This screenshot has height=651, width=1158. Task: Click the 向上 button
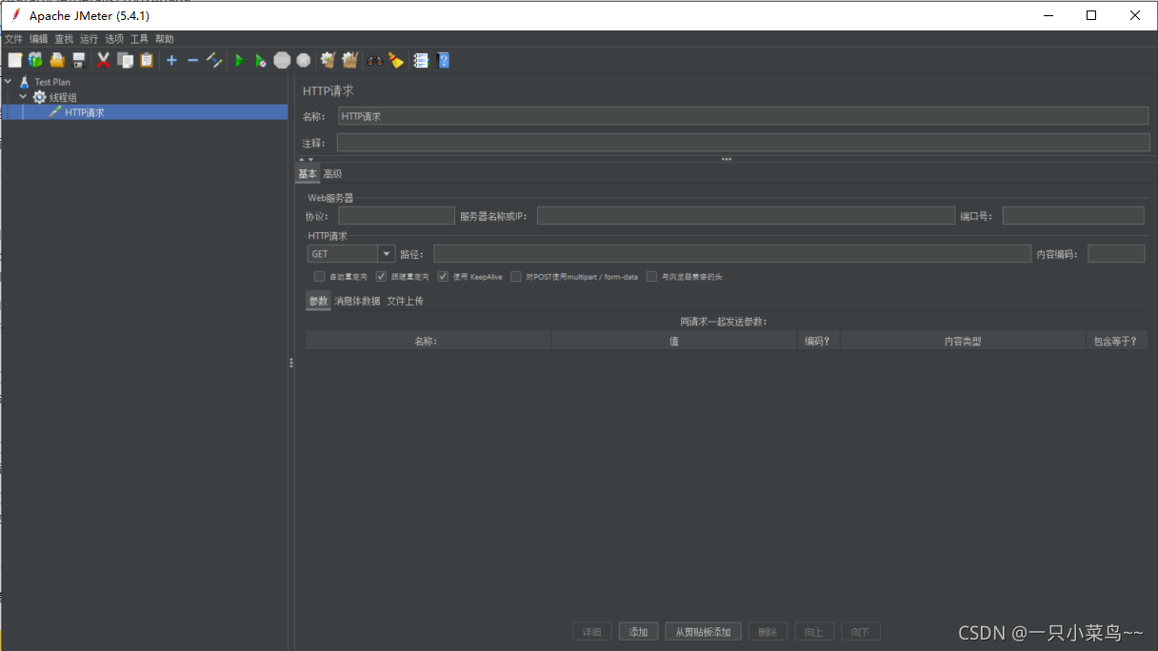point(814,632)
